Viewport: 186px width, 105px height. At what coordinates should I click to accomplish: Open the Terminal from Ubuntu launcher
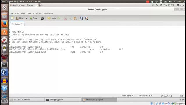(x=4, y=64)
